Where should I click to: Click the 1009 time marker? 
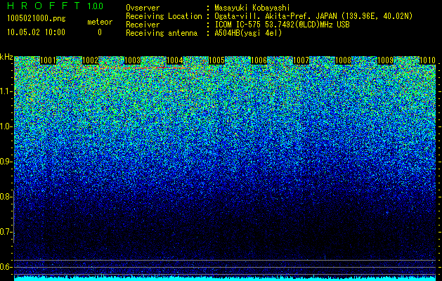(x=385, y=60)
